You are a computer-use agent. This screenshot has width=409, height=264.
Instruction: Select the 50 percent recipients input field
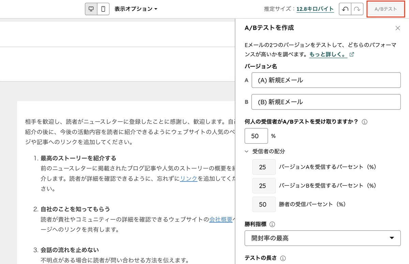tap(256, 136)
